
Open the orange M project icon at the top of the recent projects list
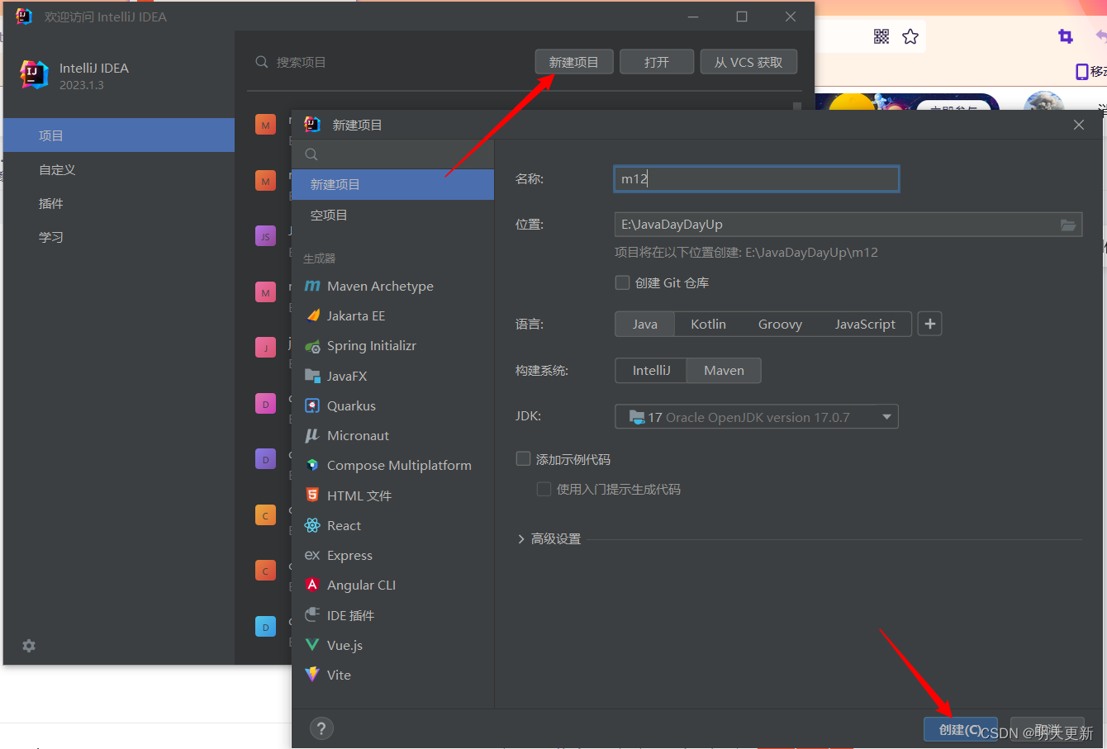[265, 126]
